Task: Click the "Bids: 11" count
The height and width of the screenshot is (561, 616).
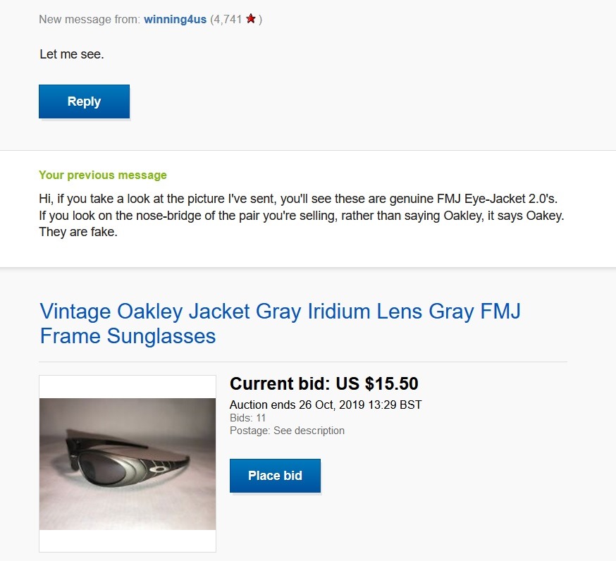Action: (247, 418)
